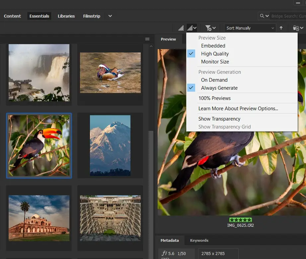Select the snowy mountain thumbnail
Image resolution: width=306 pixels, height=259 pixels.
(110, 145)
